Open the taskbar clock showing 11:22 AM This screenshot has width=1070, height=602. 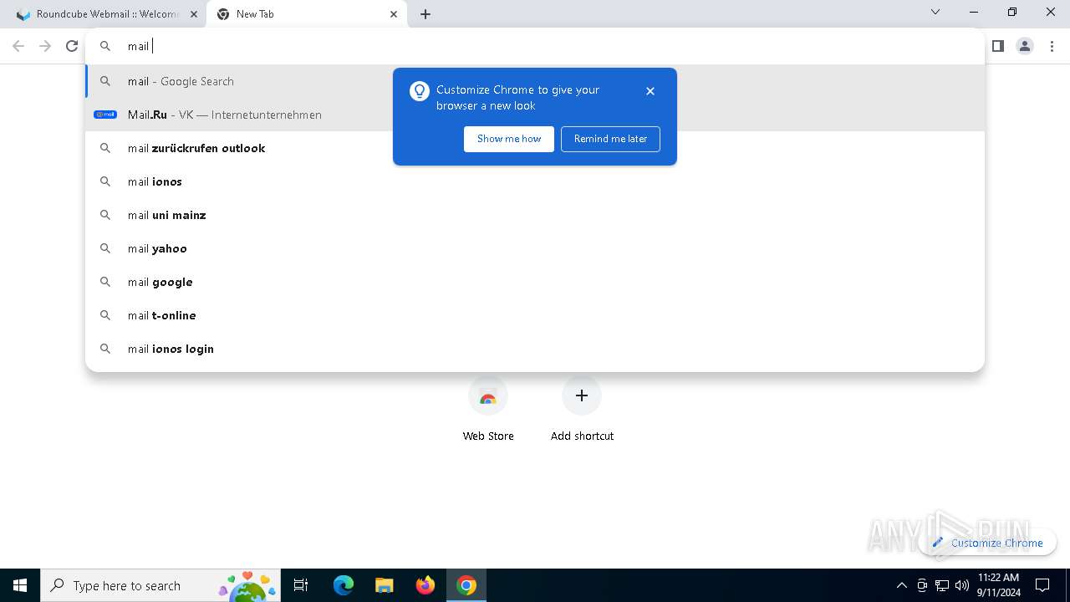point(998,585)
